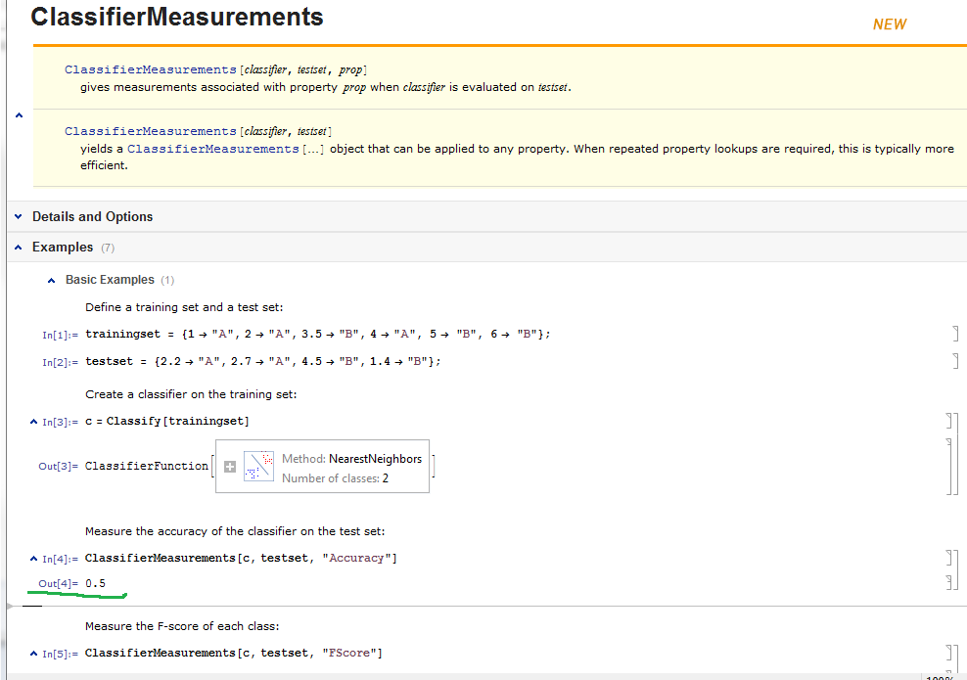
Task: Toggle the In[5] cell group opener arrow
Action: [x=34, y=653]
